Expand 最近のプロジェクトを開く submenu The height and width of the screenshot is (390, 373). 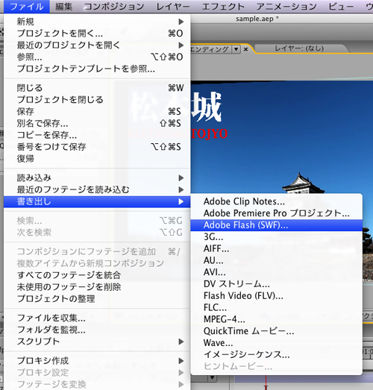97,45
